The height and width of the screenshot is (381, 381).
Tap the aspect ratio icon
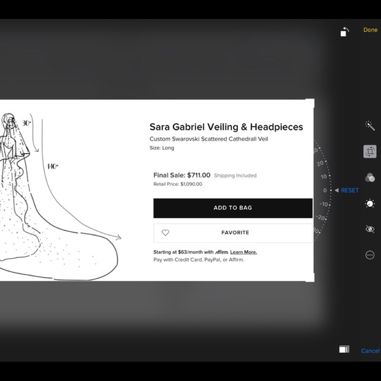[x=344, y=349]
